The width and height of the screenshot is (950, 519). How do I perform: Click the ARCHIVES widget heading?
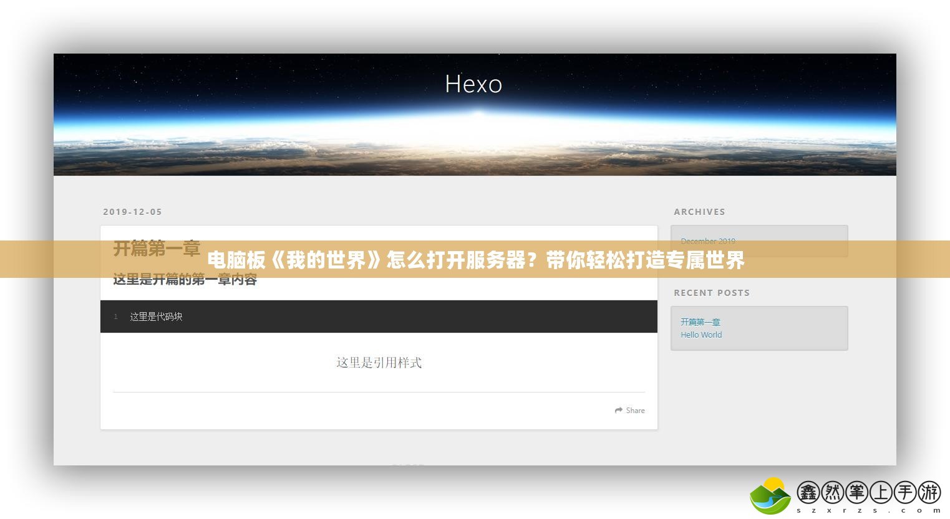coord(699,212)
